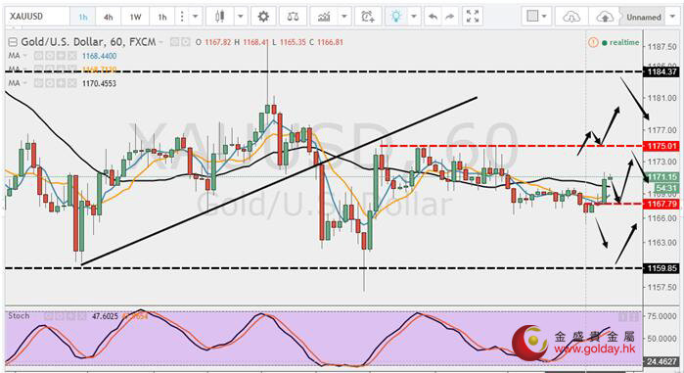Switch to the 1W timeframe
The image size is (684, 373).
135,17
